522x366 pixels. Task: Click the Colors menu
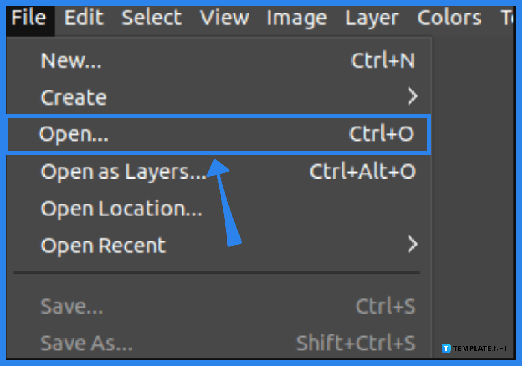(x=449, y=18)
